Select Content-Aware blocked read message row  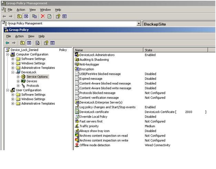click(105, 83)
